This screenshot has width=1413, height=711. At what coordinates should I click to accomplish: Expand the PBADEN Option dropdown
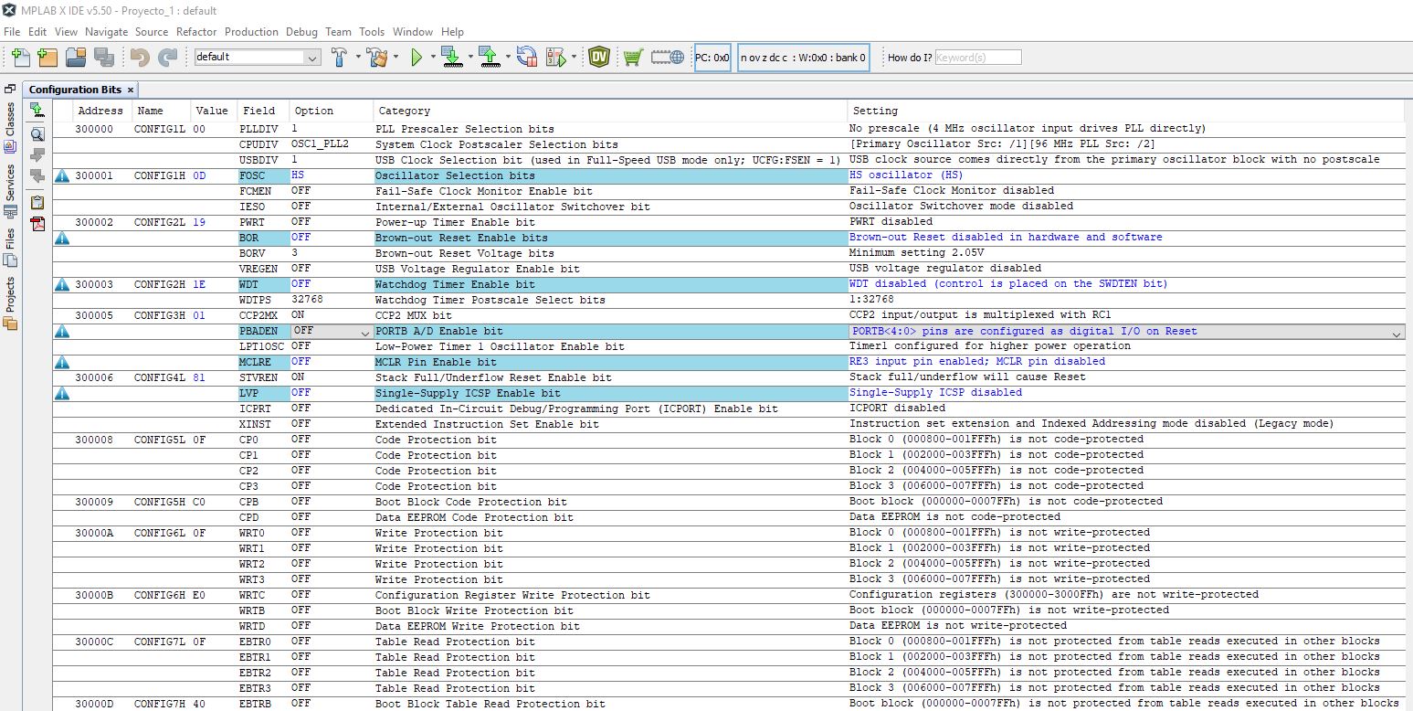[x=365, y=332]
